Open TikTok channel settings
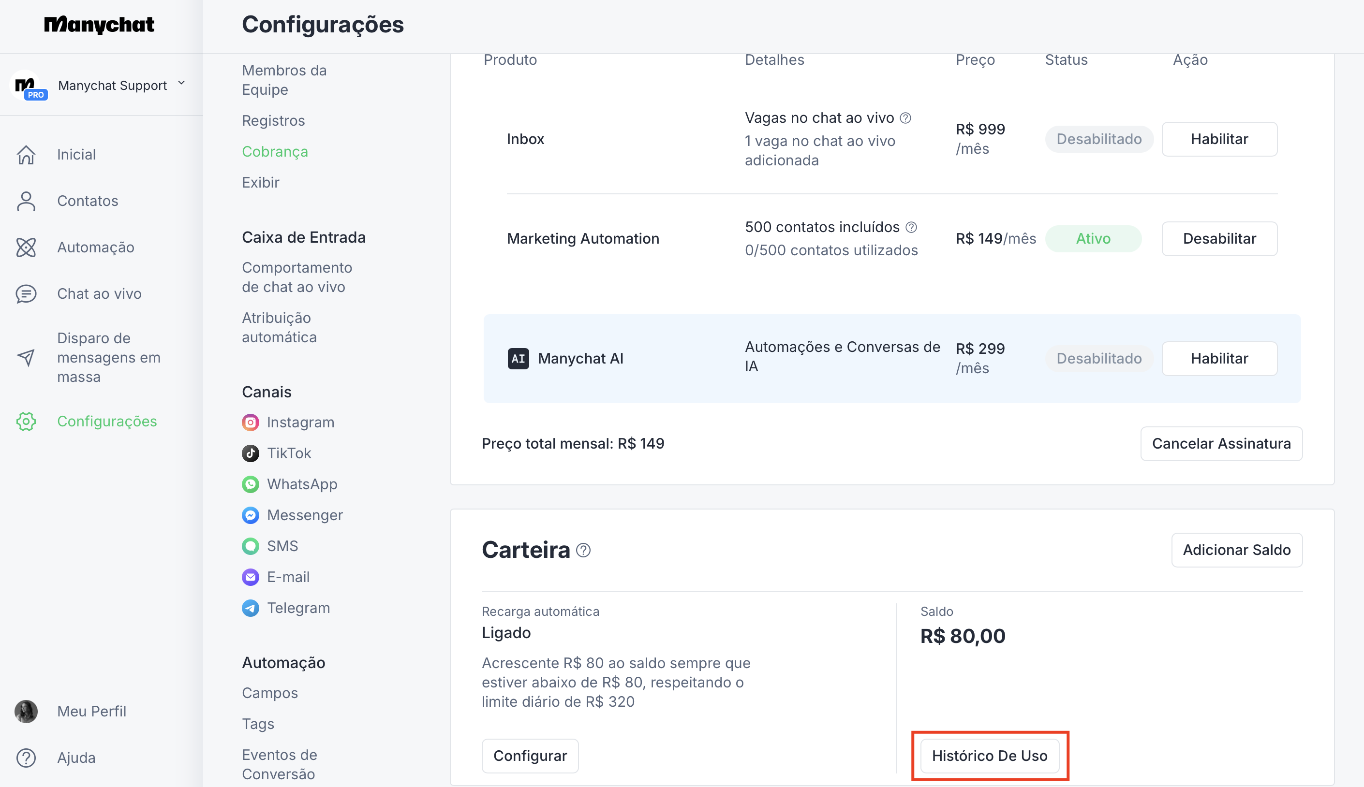The image size is (1364, 787). click(x=289, y=453)
